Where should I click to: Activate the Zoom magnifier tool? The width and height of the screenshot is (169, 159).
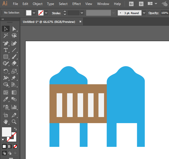click(14, 121)
